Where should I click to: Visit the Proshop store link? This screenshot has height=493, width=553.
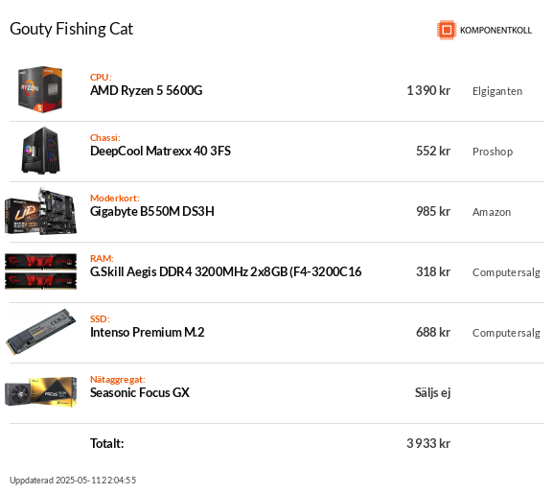tap(493, 152)
